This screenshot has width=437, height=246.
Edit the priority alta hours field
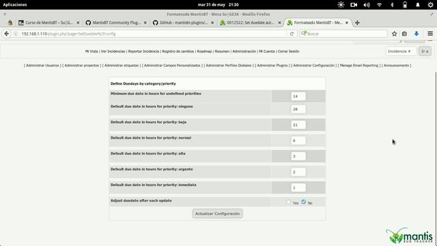[x=298, y=156]
